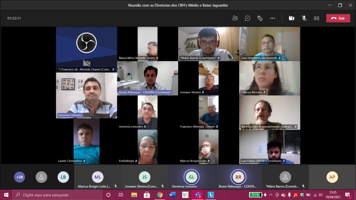Open Word from the taskbar
The height and width of the screenshot is (200, 356).
[x=172, y=195]
